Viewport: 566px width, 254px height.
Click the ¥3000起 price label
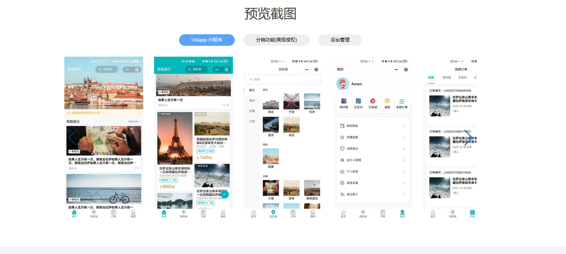coord(167,187)
